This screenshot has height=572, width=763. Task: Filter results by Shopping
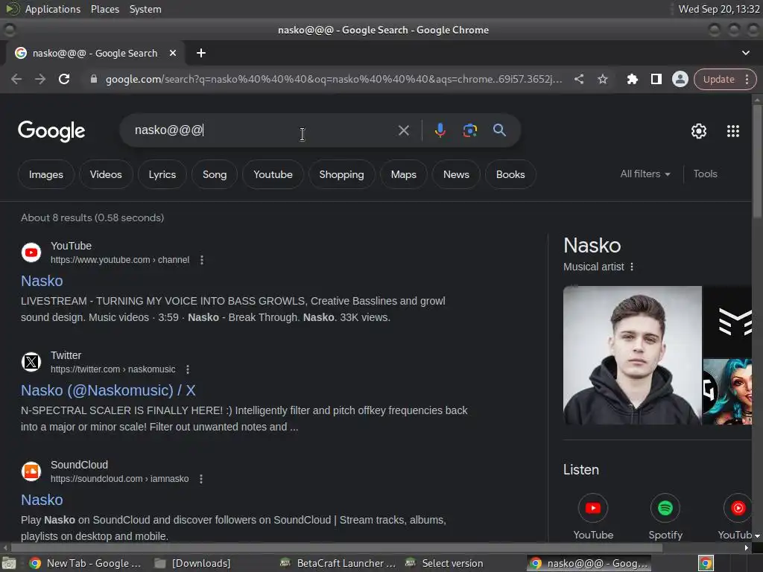(341, 174)
